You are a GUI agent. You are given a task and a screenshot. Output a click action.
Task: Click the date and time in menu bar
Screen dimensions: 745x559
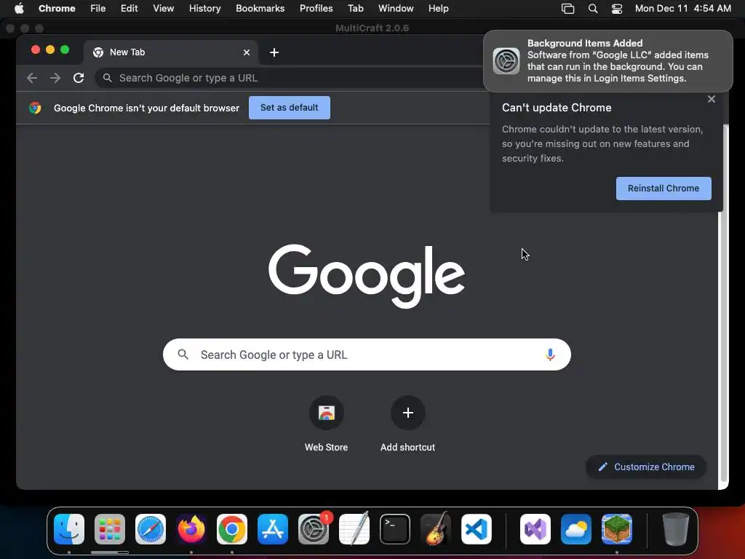682,8
